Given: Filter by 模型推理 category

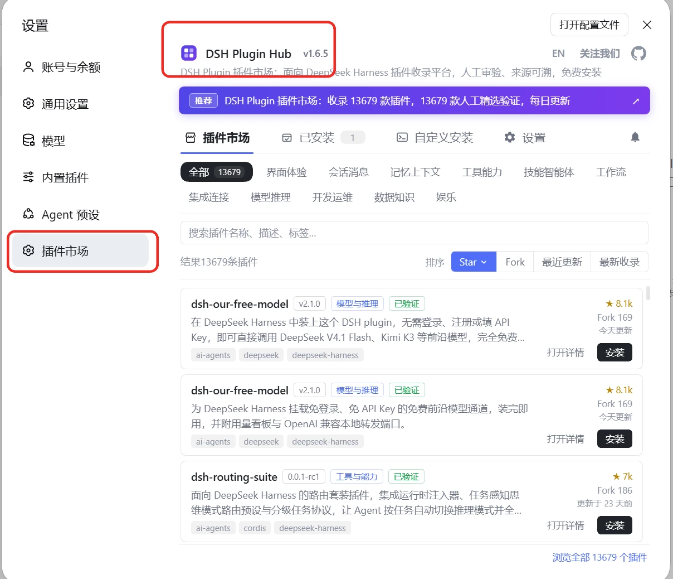Looking at the screenshot, I should (271, 197).
